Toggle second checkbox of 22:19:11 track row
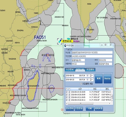 point(69,100)
